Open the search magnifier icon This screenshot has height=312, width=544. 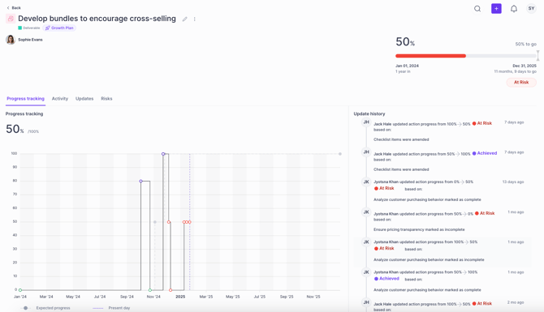[x=477, y=9]
